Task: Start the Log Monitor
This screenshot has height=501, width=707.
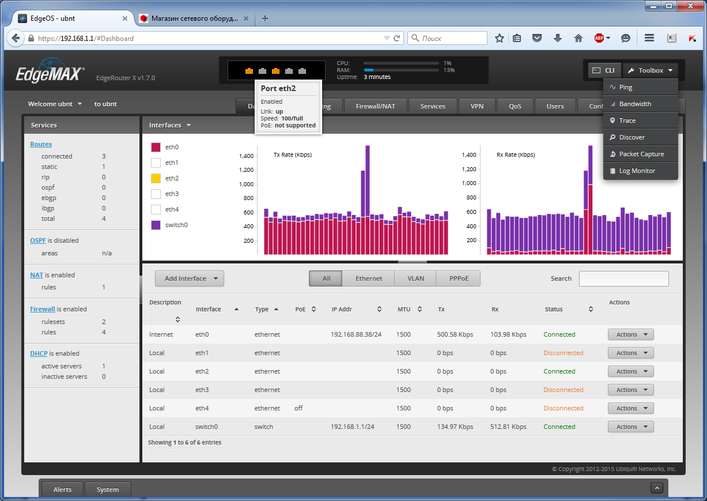Action: pos(637,171)
